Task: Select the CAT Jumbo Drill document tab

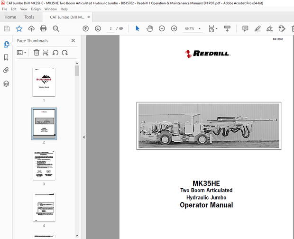Action: pos(67,17)
